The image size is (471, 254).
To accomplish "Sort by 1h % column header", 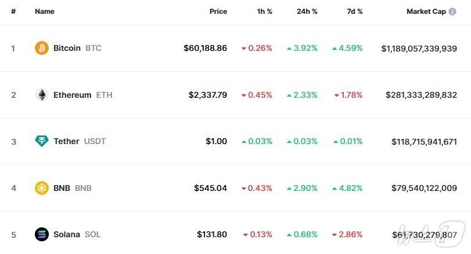I will point(264,12).
